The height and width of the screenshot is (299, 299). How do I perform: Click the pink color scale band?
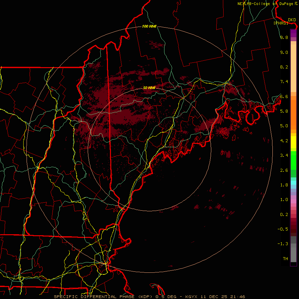(293, 201)
